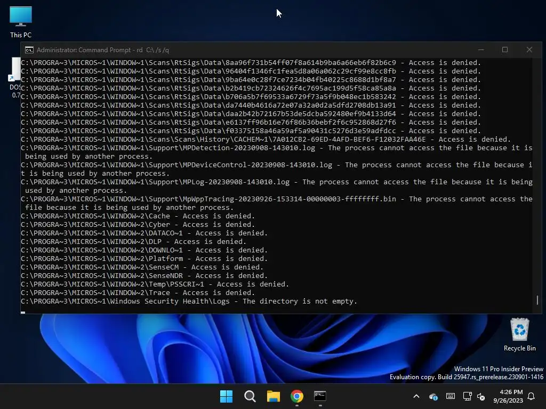Open the Recycle Bin desktop icon
Image resolution: width=546 pixels, height=409 pixels.
click(x=519, y=334)
